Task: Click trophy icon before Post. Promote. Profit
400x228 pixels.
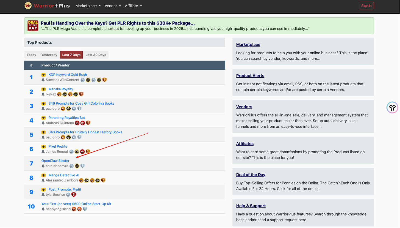Action: 43,189
